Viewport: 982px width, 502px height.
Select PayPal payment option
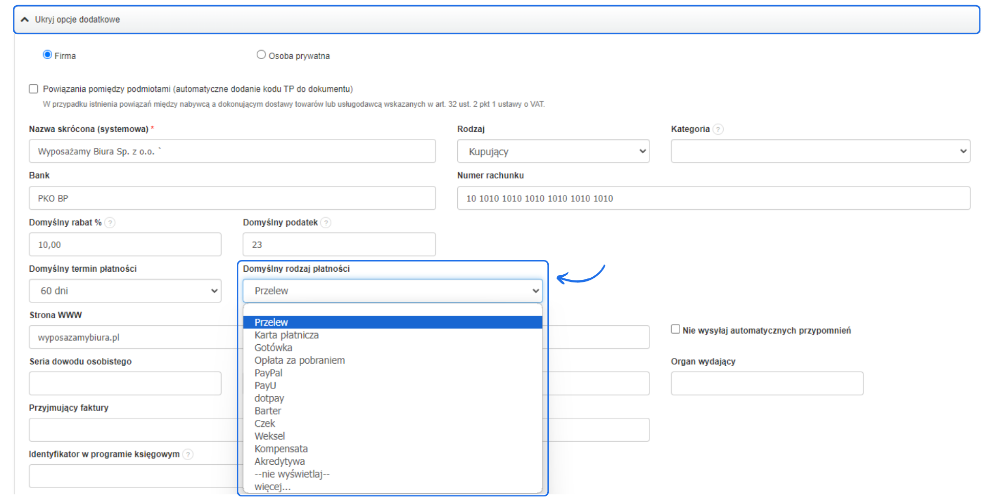[269, 373]
